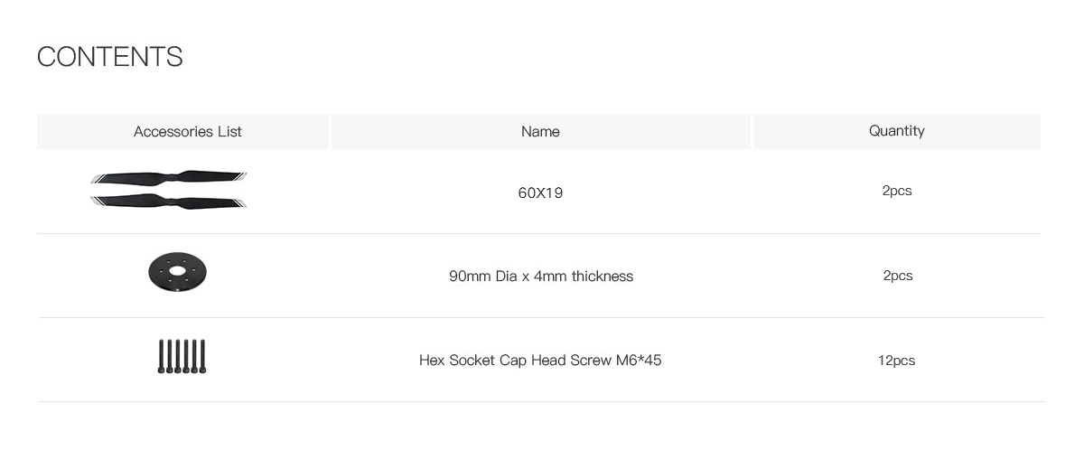Click the 90mm Dia x 4mm thickness text
Image resolution: width=1084 pixels, height=469 pixels.
pos(541,276)
